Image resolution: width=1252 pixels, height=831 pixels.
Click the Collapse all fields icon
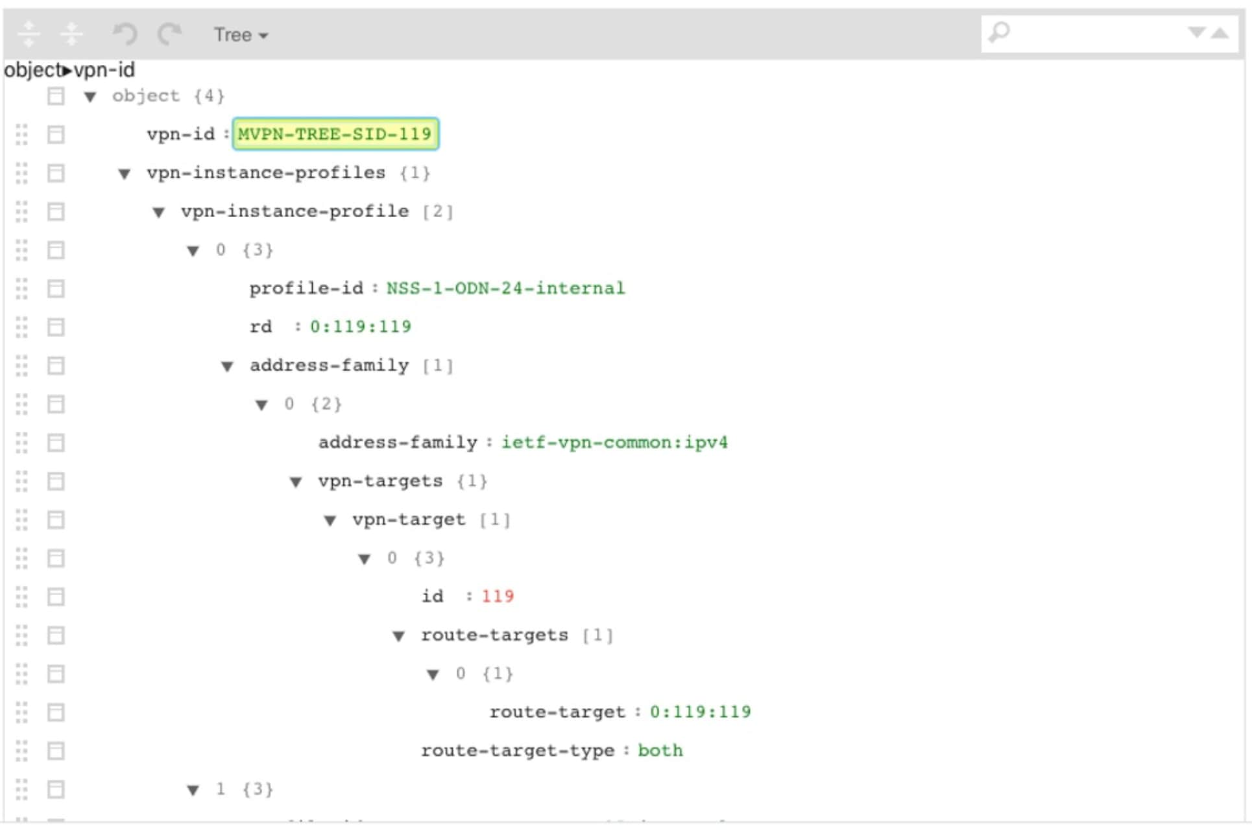71,35
